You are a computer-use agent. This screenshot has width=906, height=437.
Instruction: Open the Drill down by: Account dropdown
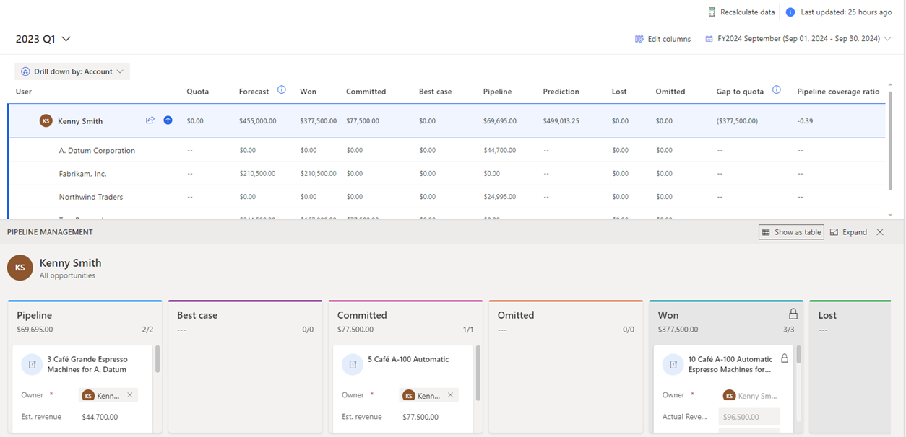pos(72,71)
